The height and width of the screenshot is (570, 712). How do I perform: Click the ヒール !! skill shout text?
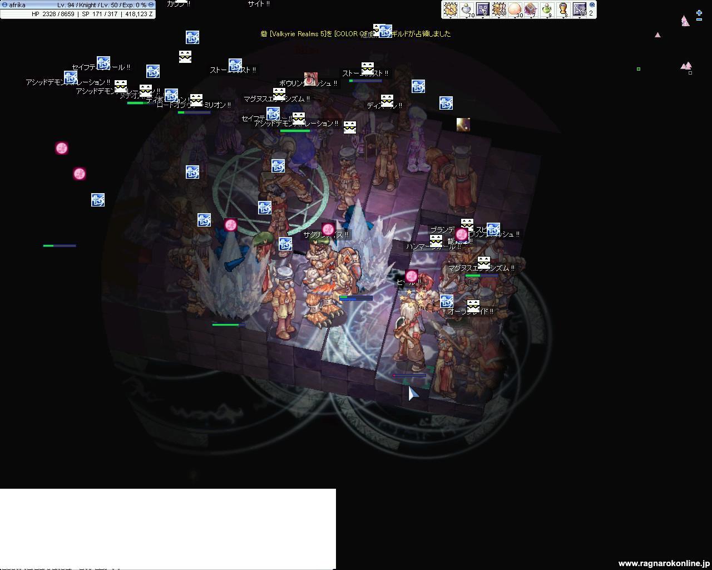tap(409, 283)
